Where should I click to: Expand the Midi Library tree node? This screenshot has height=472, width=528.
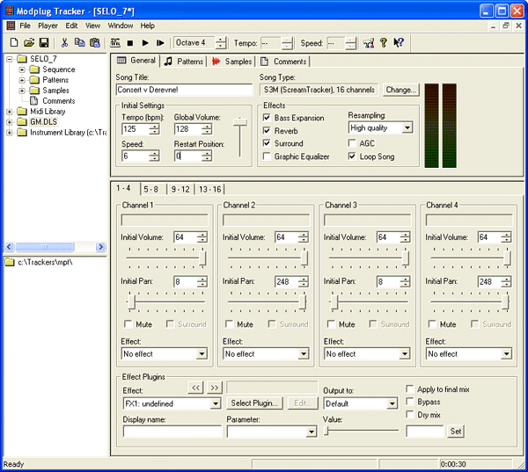10,112
